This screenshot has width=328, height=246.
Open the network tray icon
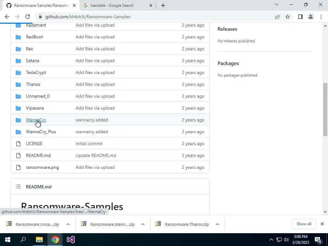[x=279, y=240]
